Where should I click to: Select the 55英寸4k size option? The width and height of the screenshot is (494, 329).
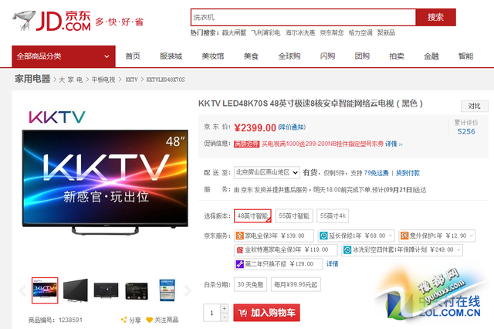[333, 216]
